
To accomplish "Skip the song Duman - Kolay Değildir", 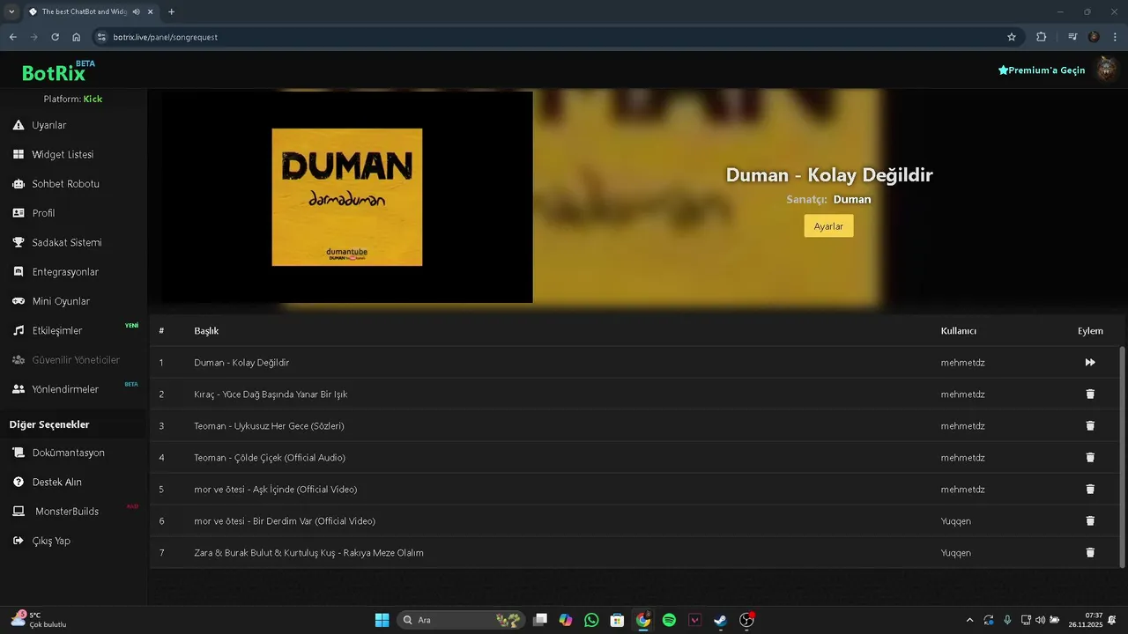I will 1090,363.
